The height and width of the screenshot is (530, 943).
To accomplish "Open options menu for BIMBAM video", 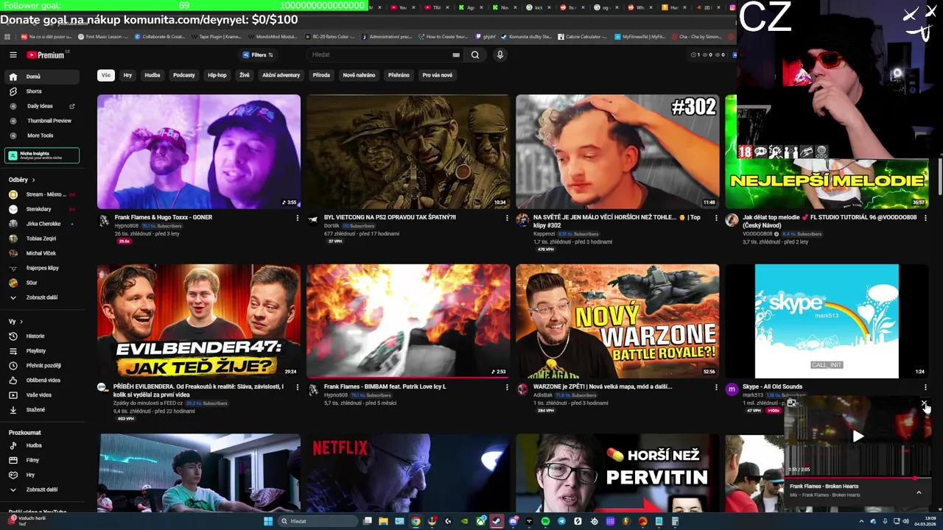I will coord(507,387).
